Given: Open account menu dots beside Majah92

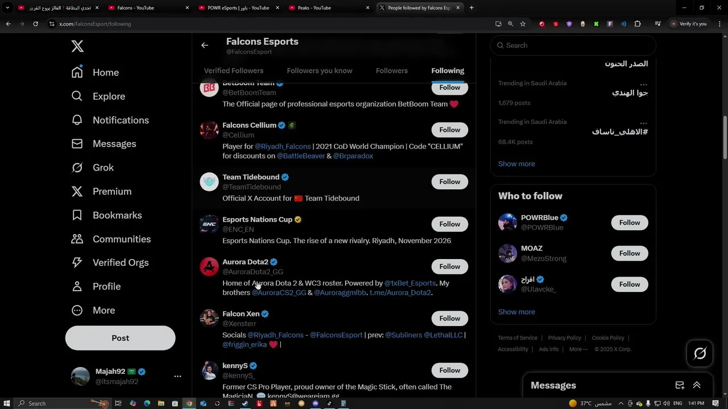Looking at the screenshot, I should [x=177, y=376].
